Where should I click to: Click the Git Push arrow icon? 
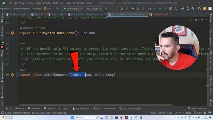click(165, 9)
